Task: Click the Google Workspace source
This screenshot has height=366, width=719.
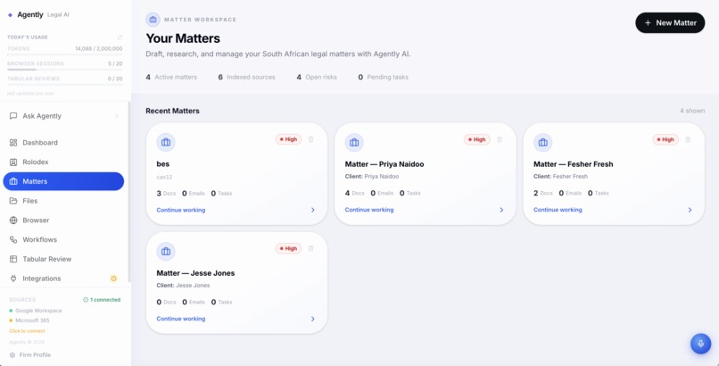Action: [36, 311]
